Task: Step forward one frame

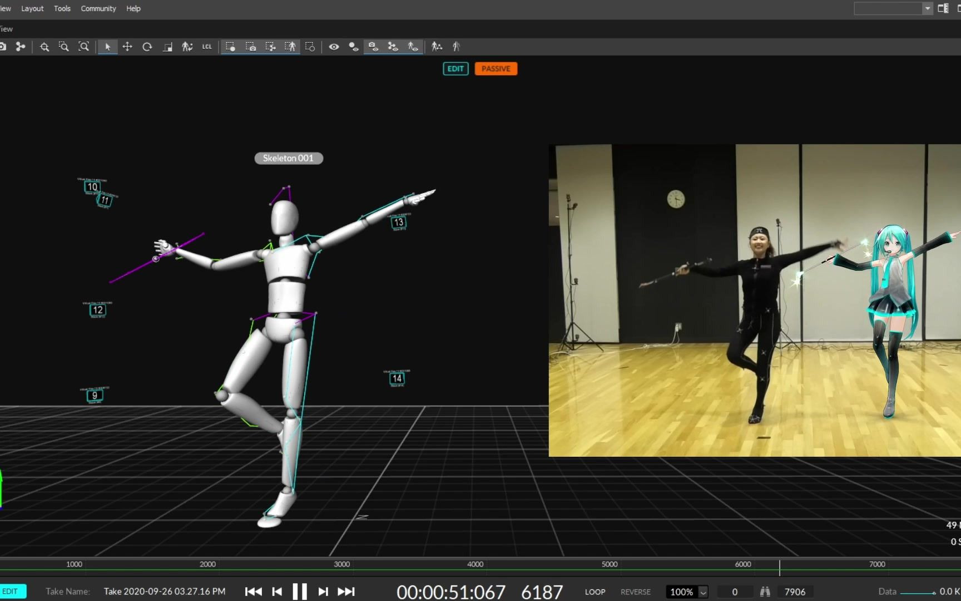Action: coord(323,592)
